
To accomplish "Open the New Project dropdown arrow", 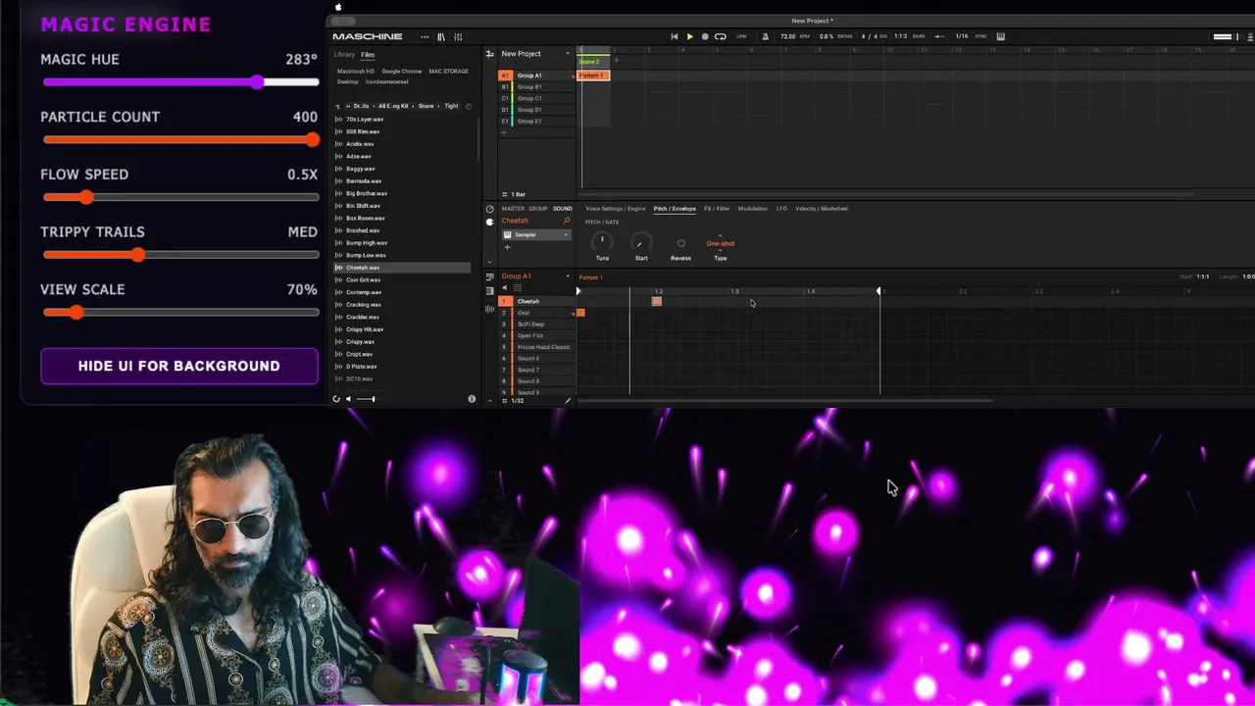I will [567, 54].
